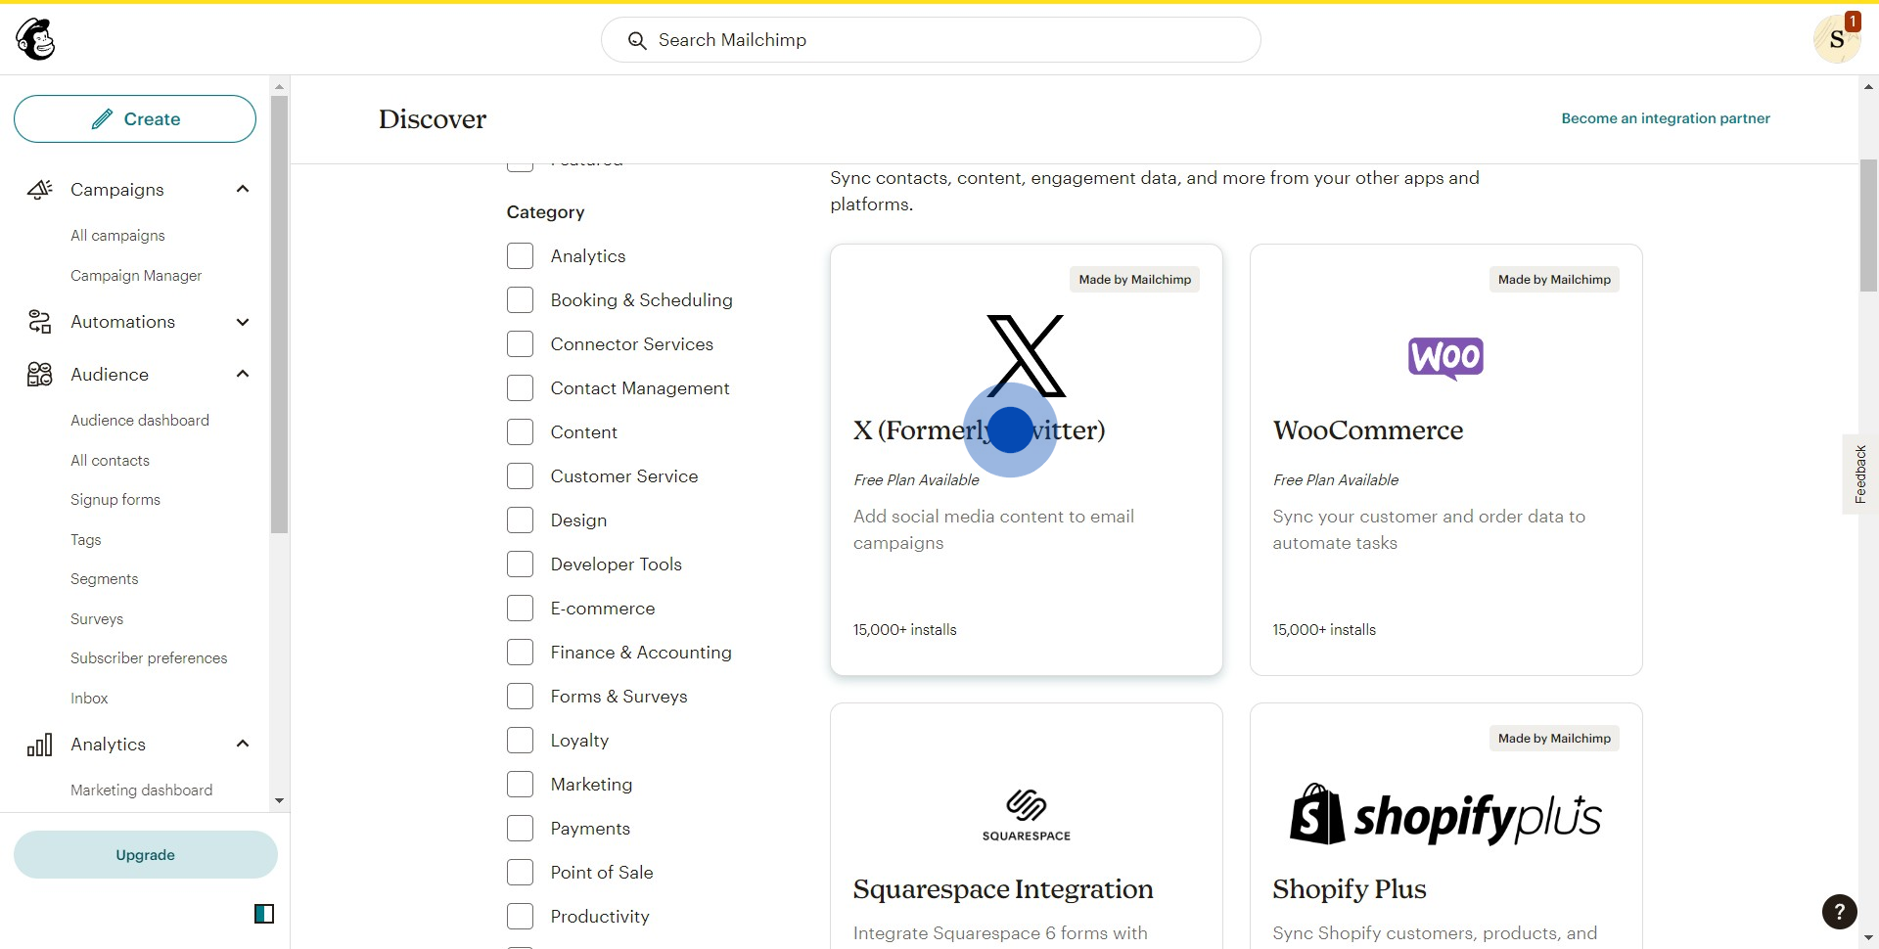Click the Audience people icon
Screen dimensions: 1879x949
coord(39,375)
